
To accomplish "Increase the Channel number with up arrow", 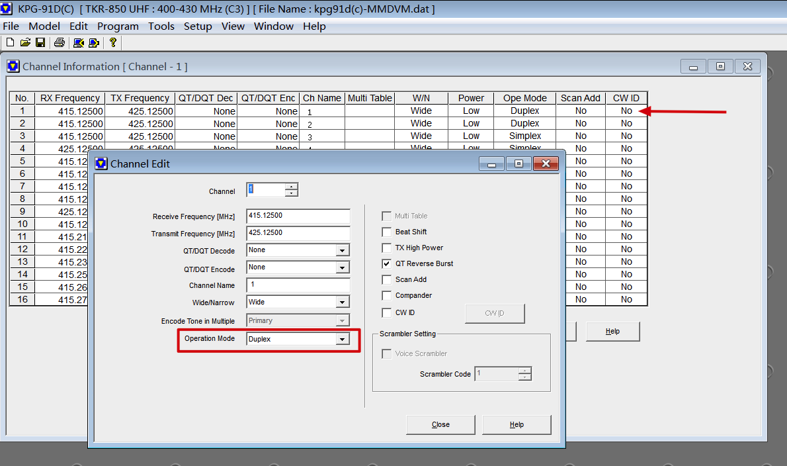I will pyautogui.click(x=292, y=186).
